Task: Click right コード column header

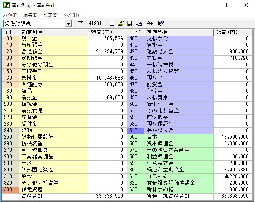Action: 135,32
